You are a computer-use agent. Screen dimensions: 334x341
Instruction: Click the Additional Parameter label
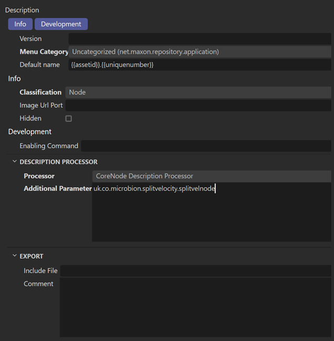57,189
